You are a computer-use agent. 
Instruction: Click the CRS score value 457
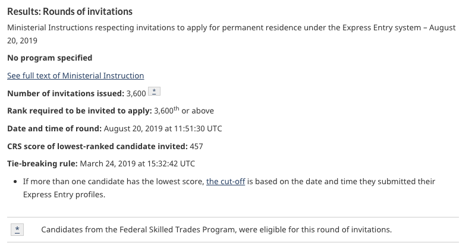pos(196,146)
